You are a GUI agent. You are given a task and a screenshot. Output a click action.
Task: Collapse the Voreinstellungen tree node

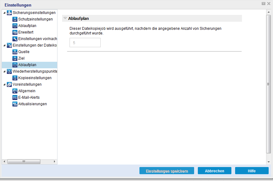click(4, 84)
